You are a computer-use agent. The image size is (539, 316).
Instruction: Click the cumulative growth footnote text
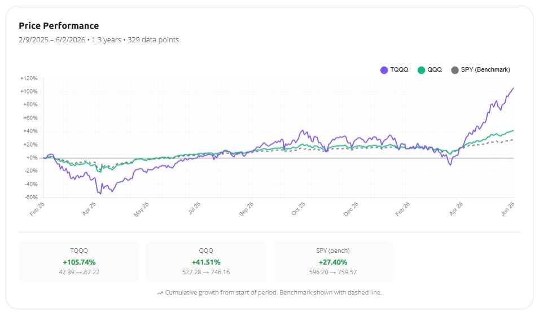tap(273, 293)
